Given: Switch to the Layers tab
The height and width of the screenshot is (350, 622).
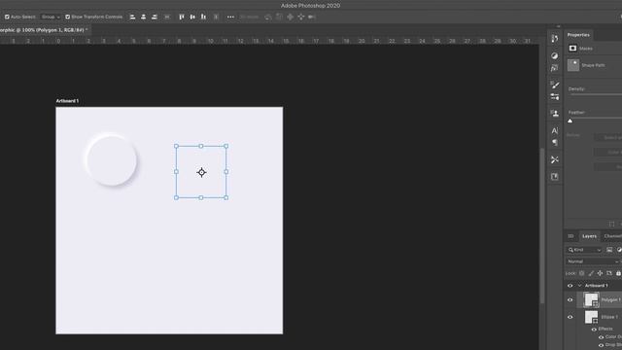Looking at the screenshot, I should (589, 236).
